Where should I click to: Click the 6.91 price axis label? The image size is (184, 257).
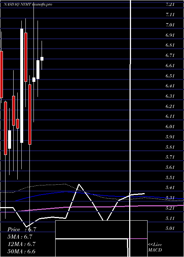click(170, 35)
